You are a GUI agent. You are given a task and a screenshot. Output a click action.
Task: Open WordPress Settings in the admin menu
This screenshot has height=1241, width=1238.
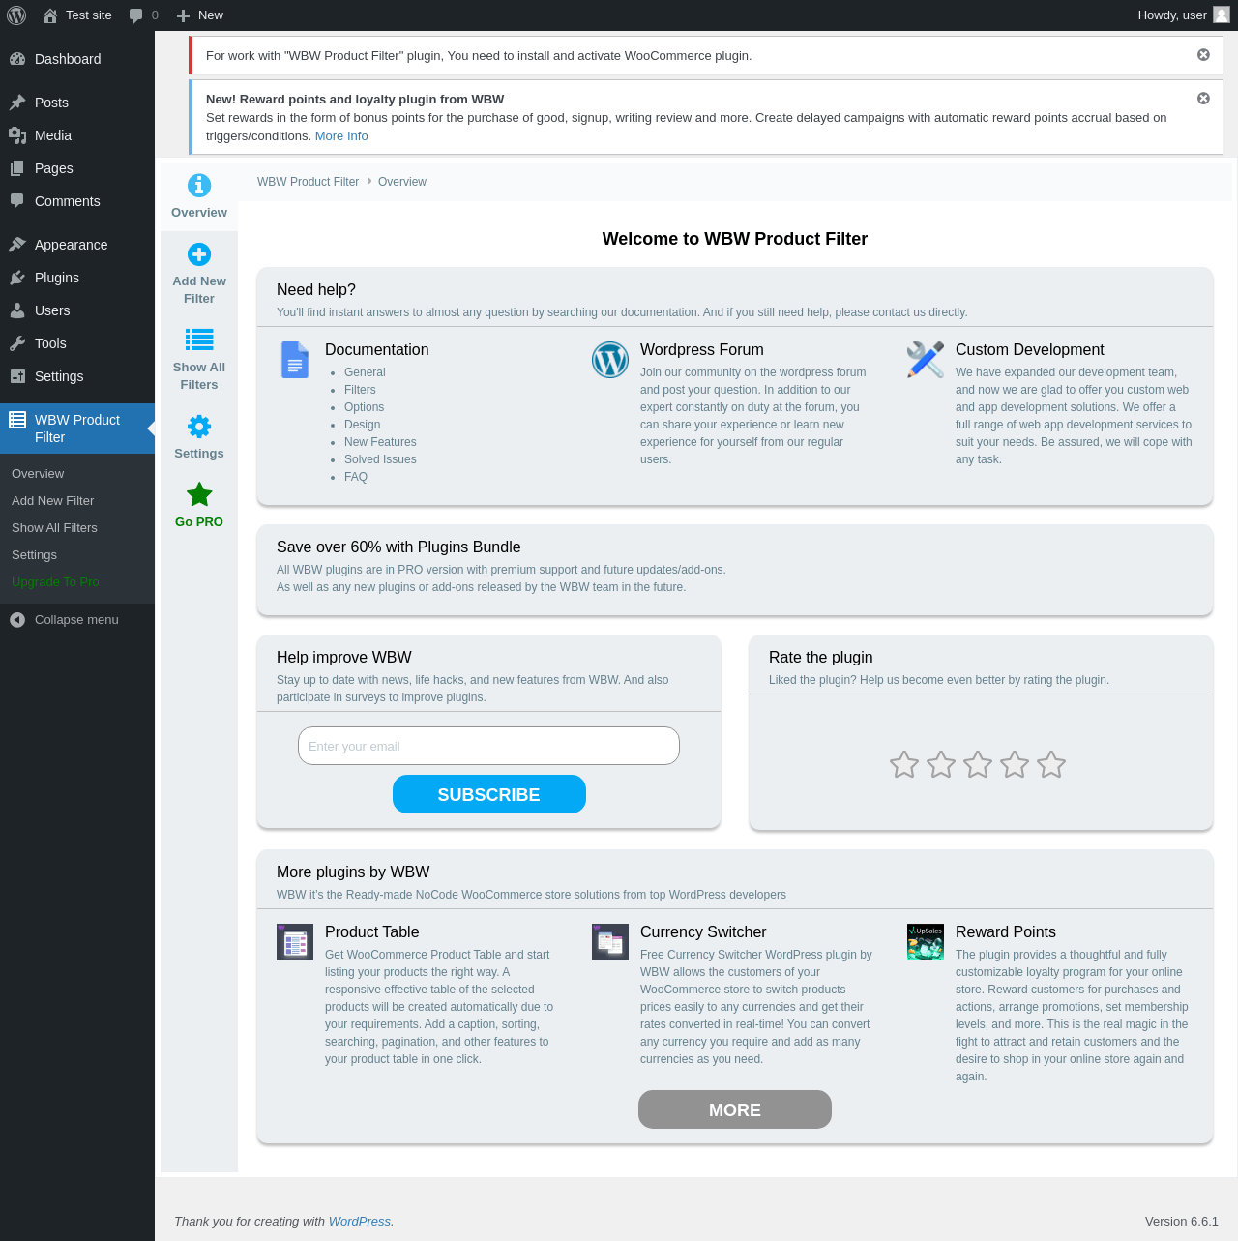point(77,376)
